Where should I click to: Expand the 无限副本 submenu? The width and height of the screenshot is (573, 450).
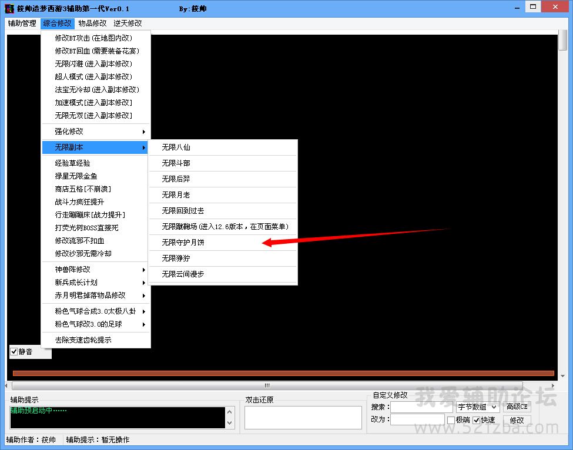click(96, 147)
